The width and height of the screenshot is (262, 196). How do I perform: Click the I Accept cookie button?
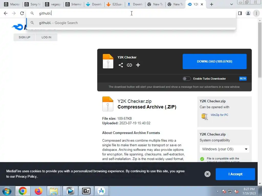pos(235,174)
